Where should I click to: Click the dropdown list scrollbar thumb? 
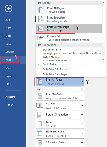pos(103,23)
